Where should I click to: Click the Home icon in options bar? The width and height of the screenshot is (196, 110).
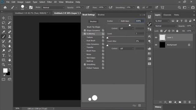tap(5, 7)
